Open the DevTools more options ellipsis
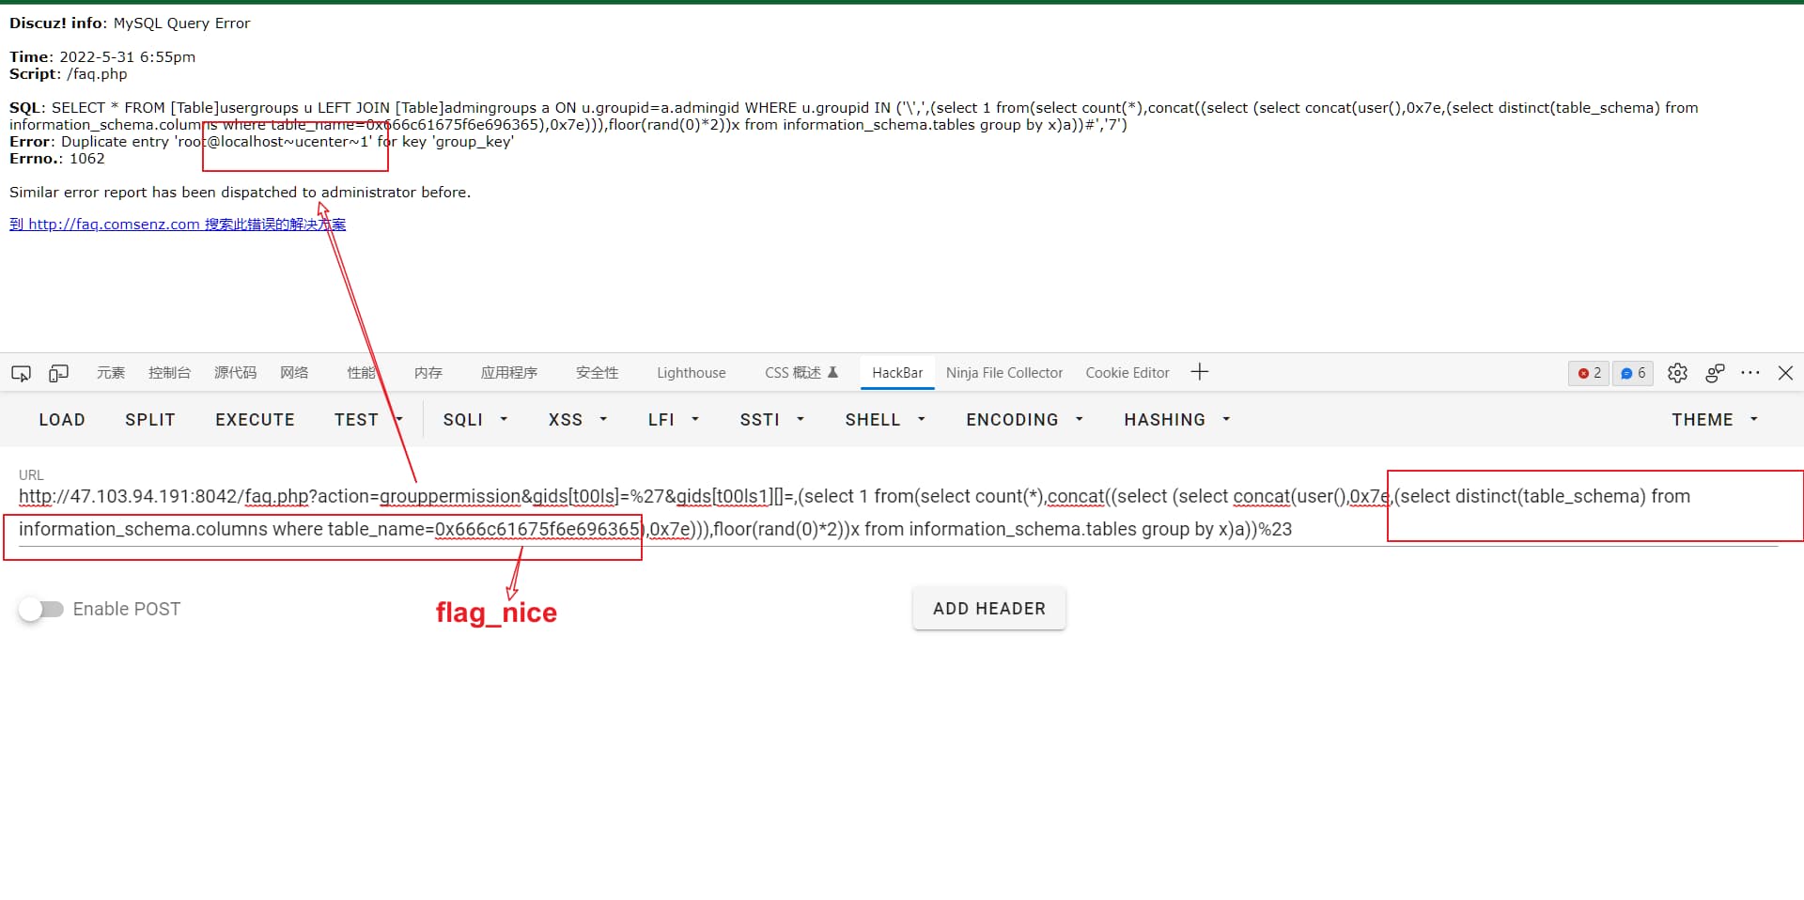1804x900 pixels. click(1750, 373)
